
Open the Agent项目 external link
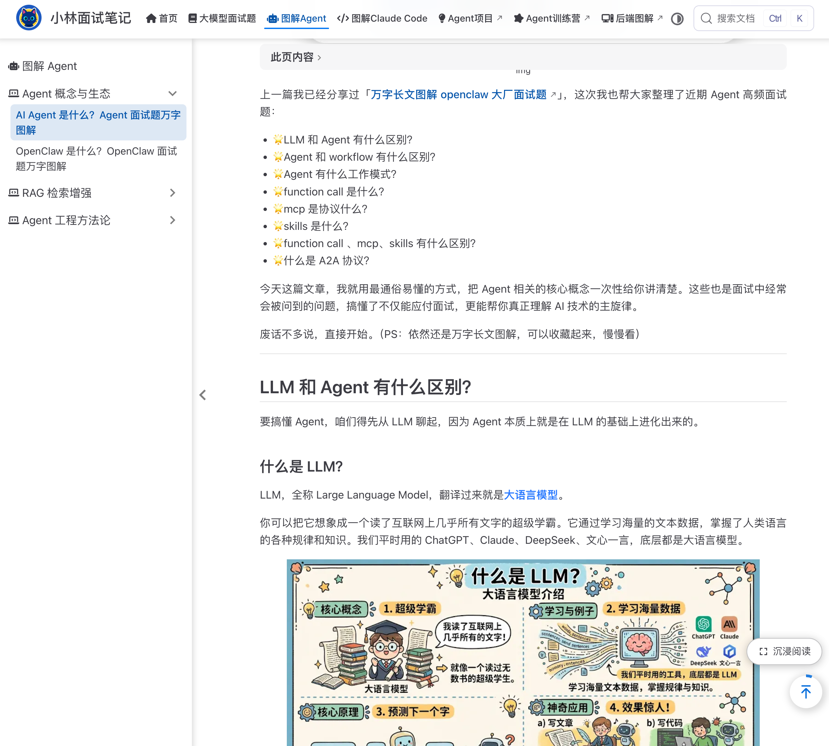[x=470, y=19]
